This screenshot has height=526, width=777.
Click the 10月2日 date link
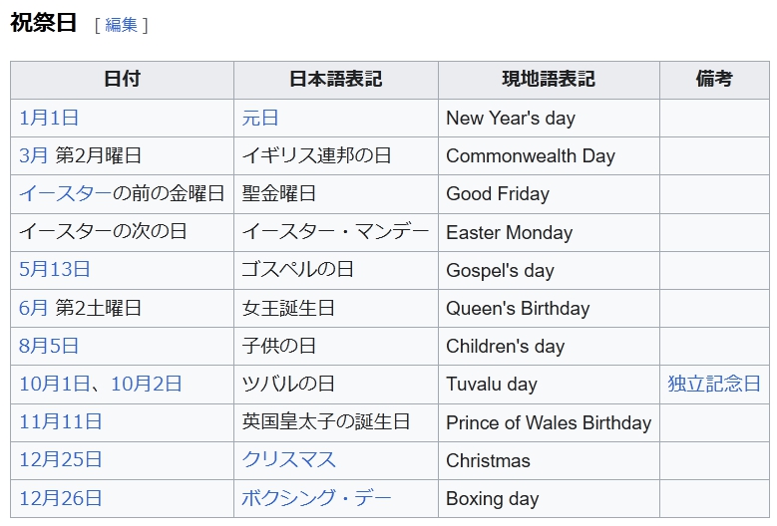tap(147, 384)
